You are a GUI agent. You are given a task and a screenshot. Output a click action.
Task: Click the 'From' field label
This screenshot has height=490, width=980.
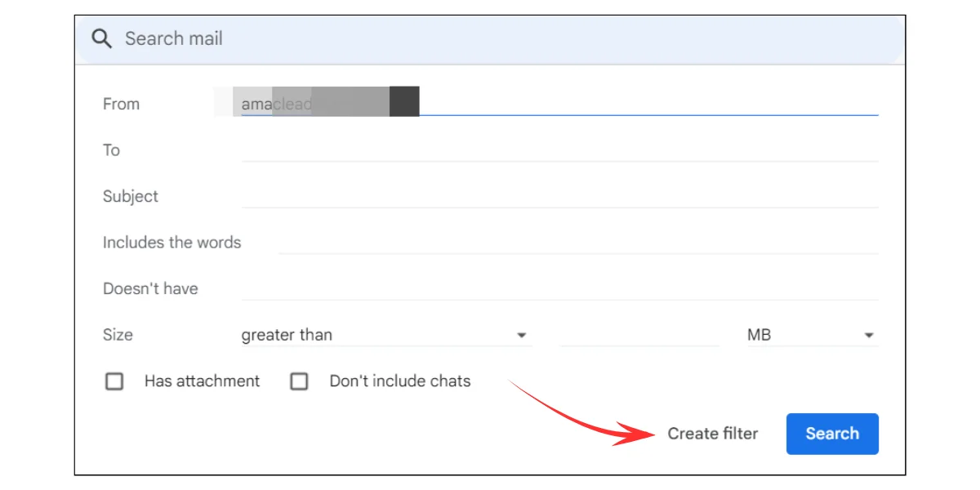tap(121, 104)
